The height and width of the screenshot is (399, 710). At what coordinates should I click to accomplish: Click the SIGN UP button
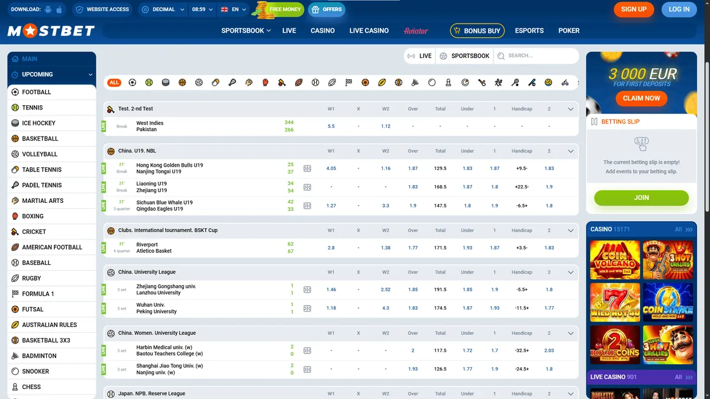[x=634, y=9]
